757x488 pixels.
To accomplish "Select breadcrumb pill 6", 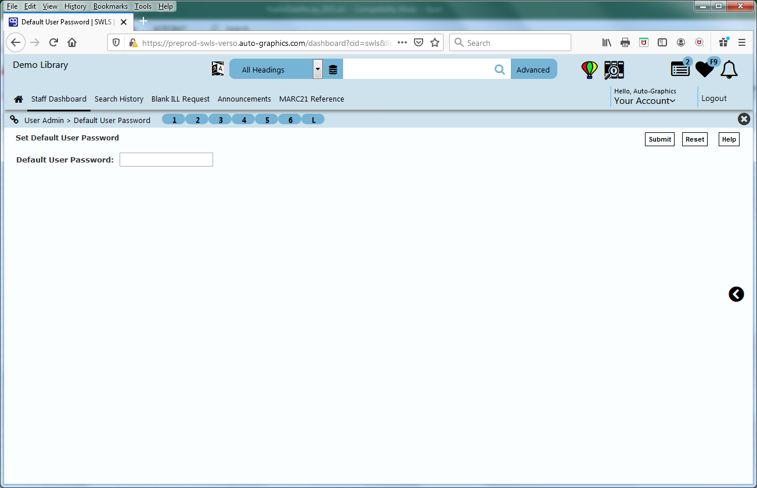I will point(290,120).
